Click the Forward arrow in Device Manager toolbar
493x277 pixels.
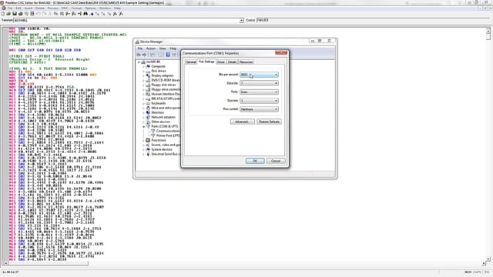(144, 55)
